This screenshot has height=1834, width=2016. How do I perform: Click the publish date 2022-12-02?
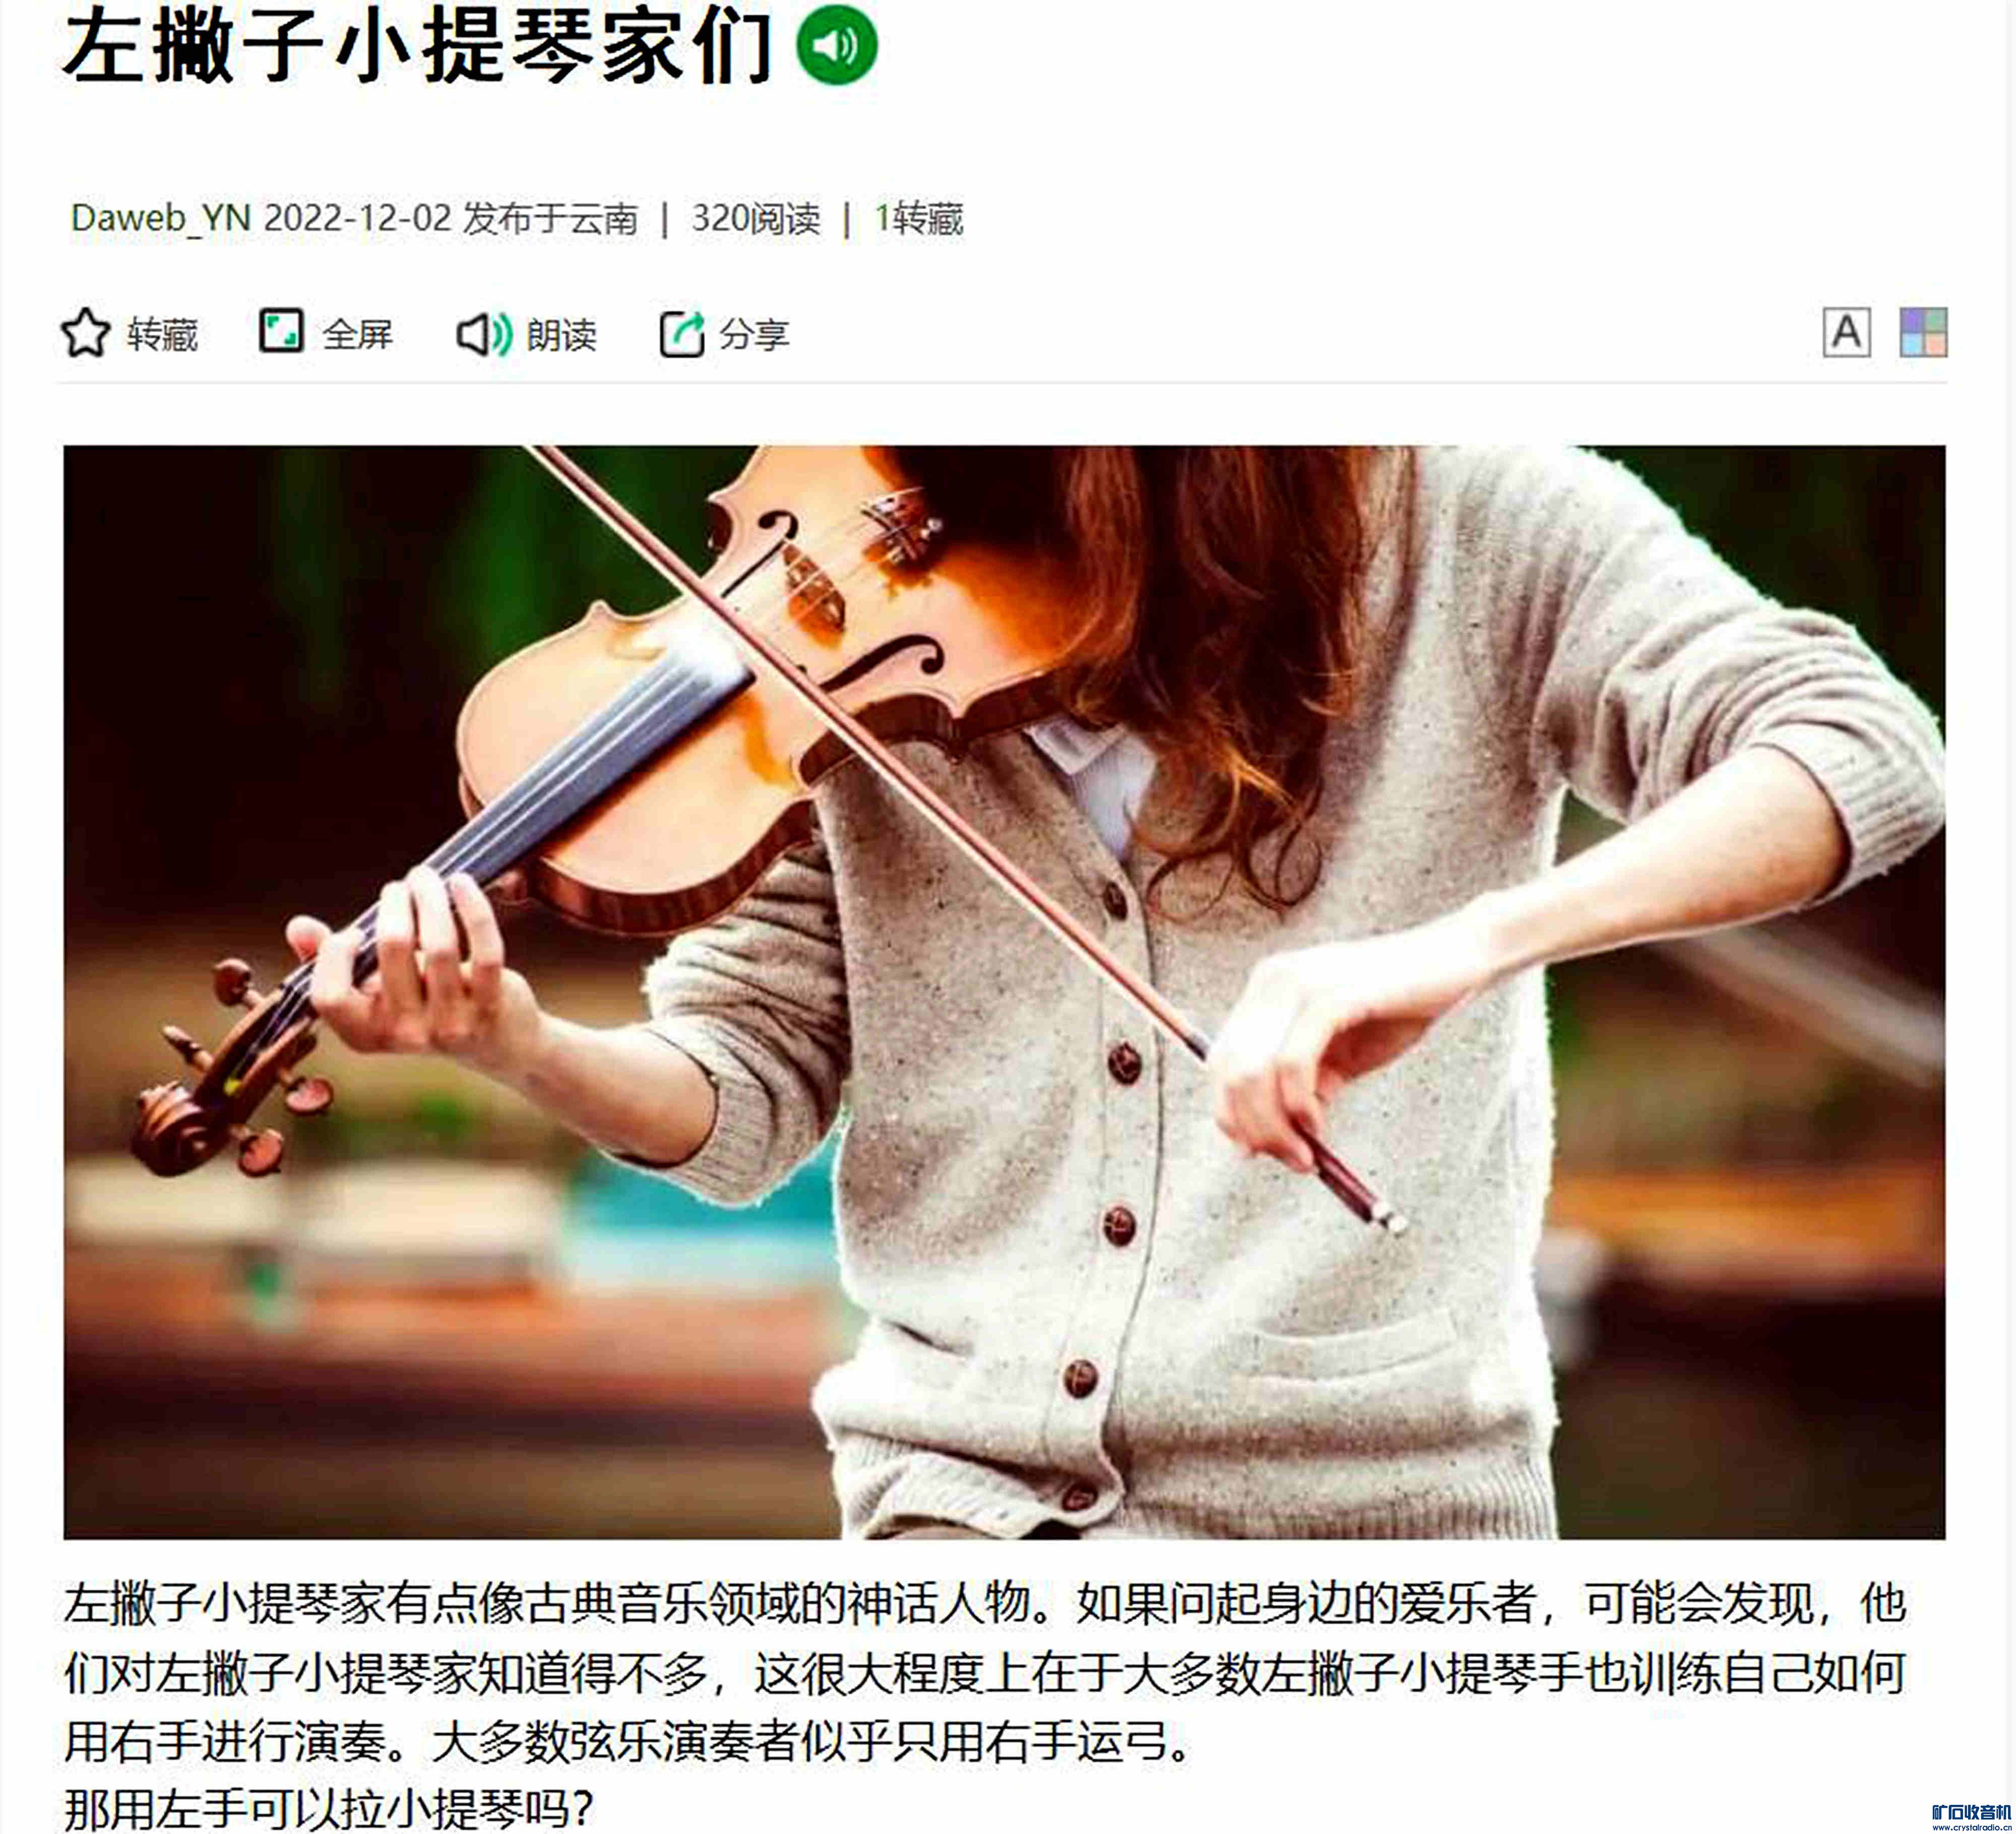(x=357, y=218)
